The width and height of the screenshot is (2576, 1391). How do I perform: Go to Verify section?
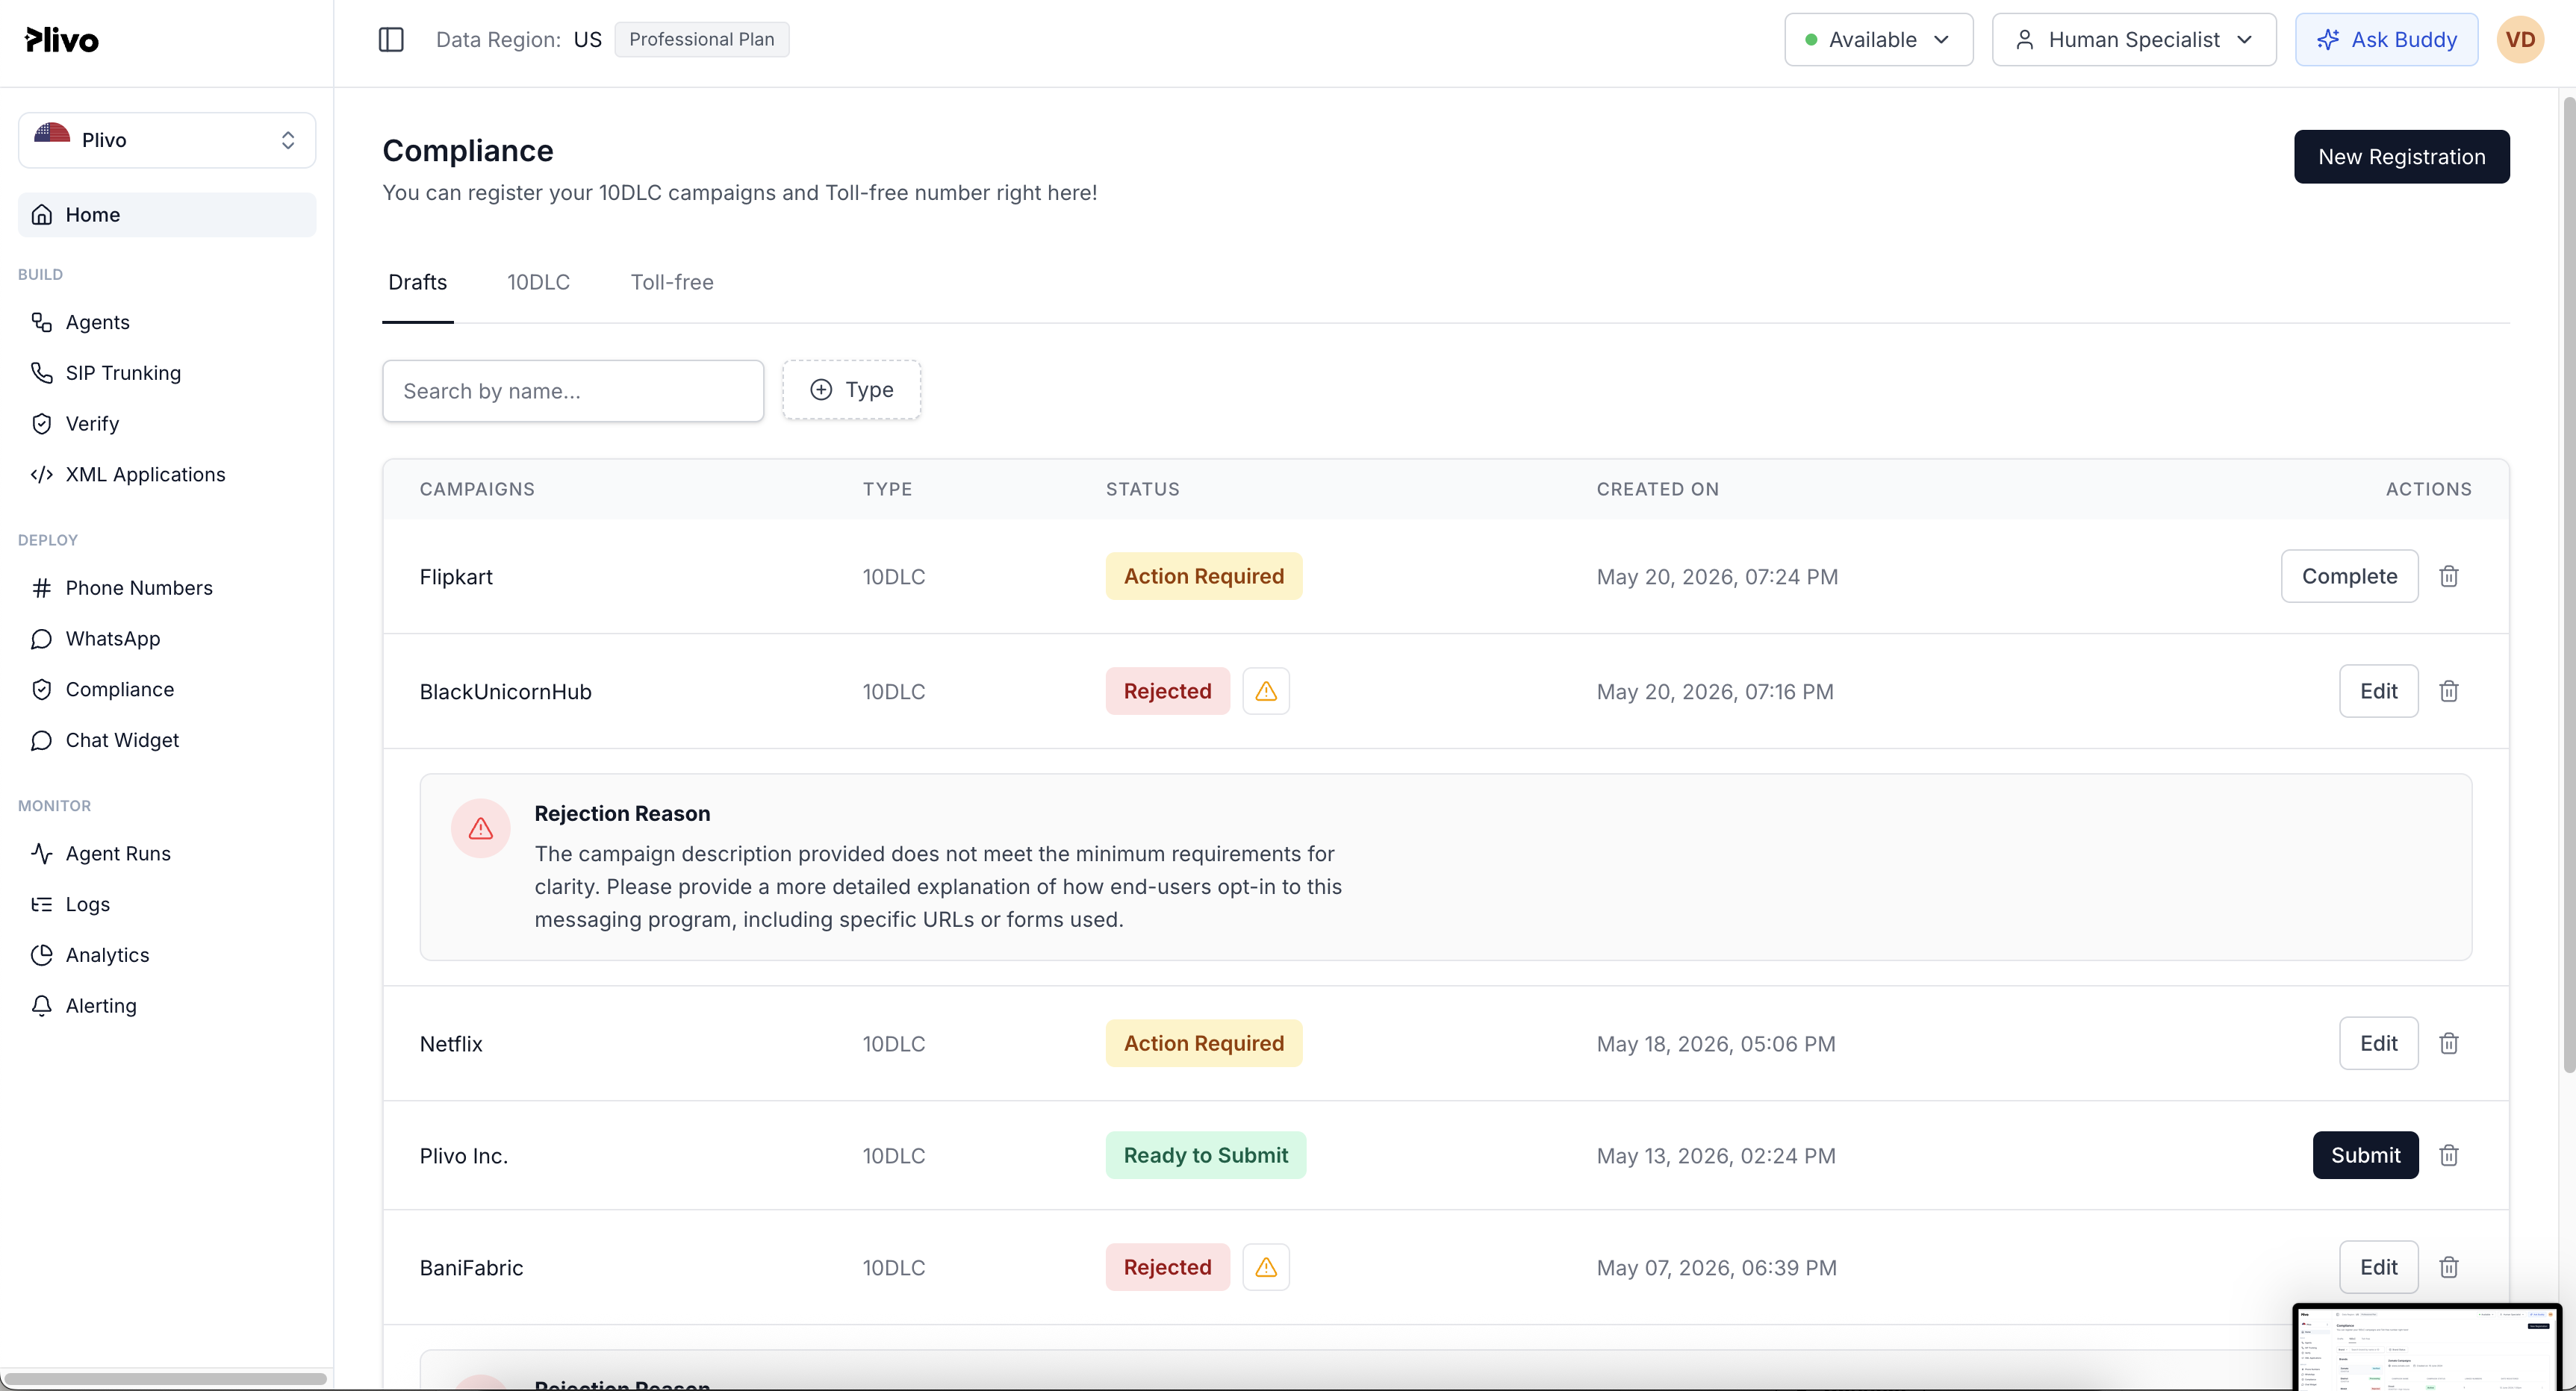tap(167, 424)
